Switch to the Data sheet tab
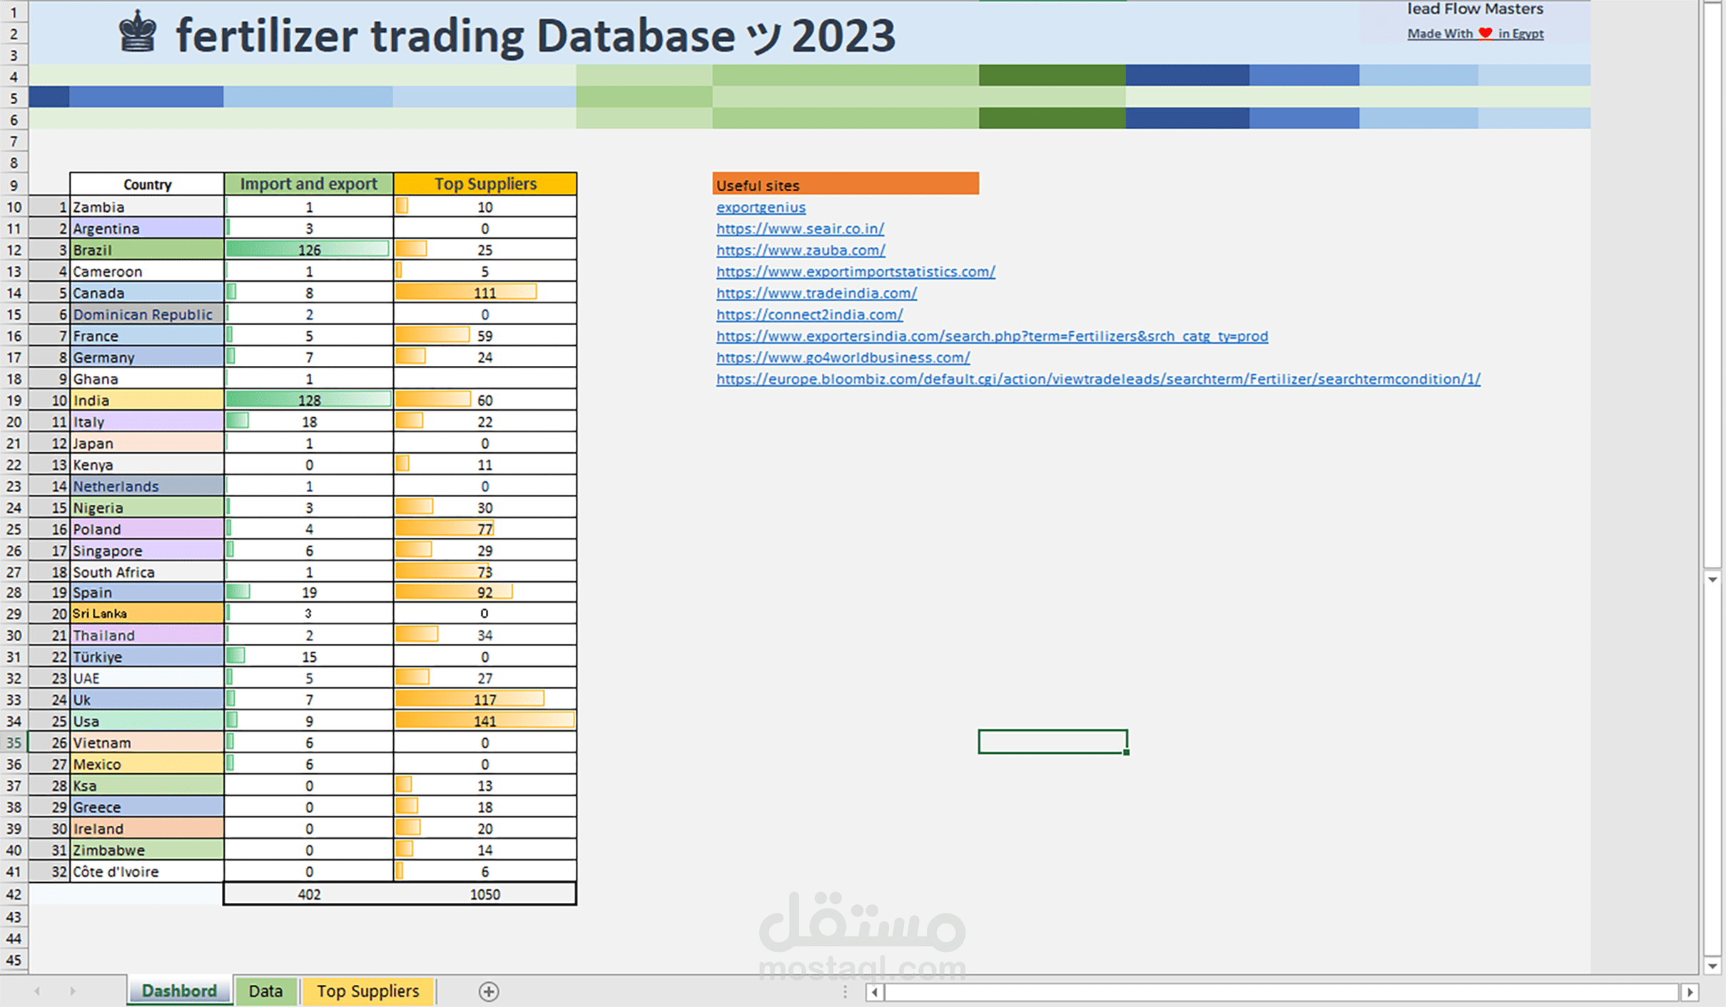The width and height of the screenshot is (1726, 1007). (265, 991)
